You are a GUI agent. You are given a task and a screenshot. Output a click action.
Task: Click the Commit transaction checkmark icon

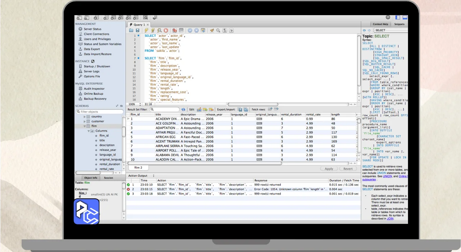tap(190, 31)
